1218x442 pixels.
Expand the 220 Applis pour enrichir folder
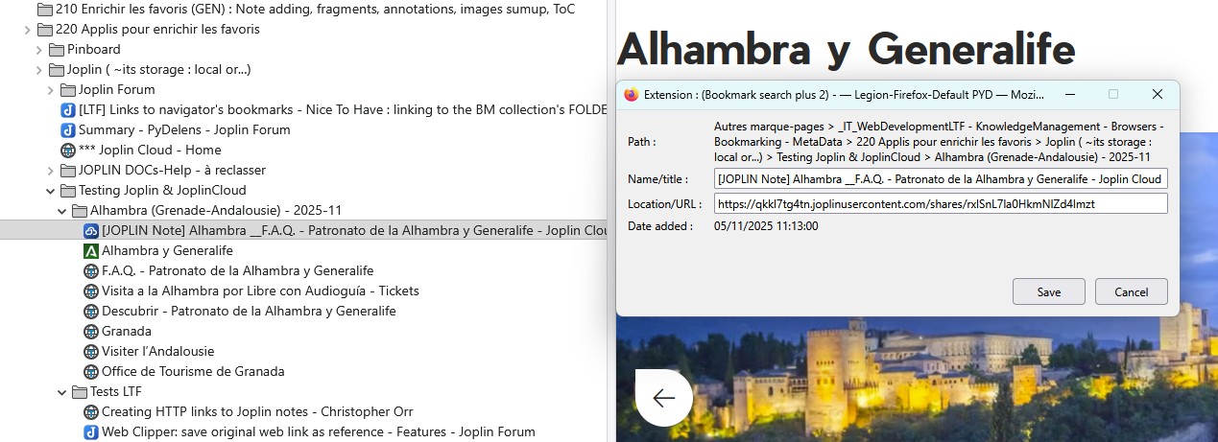click(28, 29)
